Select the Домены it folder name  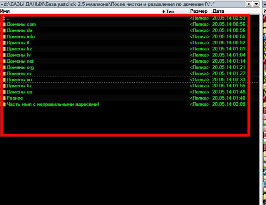tap(18, 43)
